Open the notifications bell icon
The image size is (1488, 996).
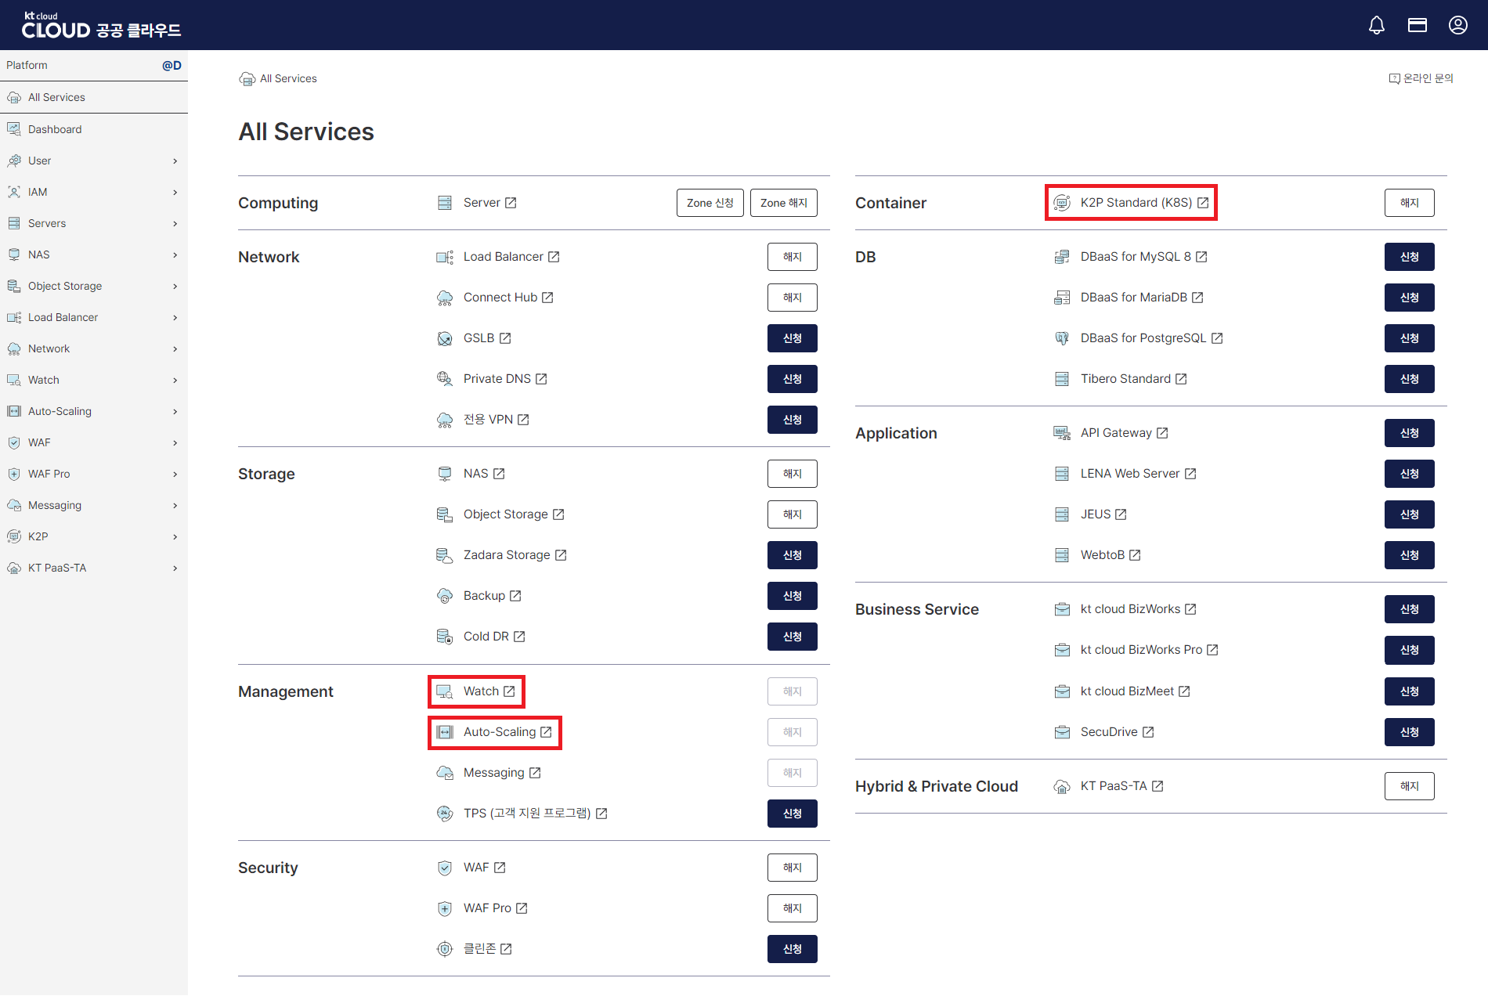tap(1376, 25)
